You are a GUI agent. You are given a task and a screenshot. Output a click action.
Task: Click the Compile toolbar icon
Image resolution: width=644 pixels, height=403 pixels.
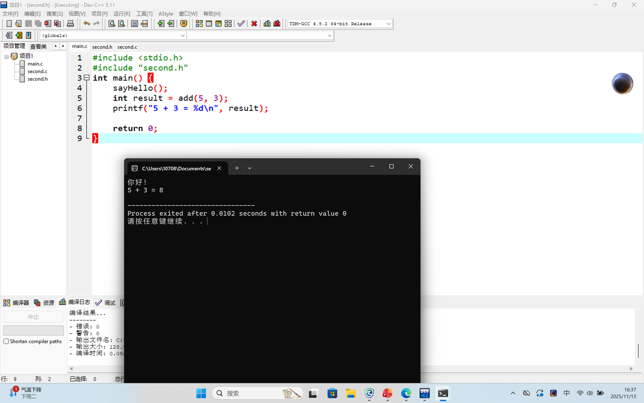pos(199,24)
